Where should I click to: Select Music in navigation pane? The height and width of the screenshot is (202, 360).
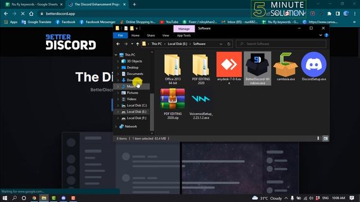[132, 86]
